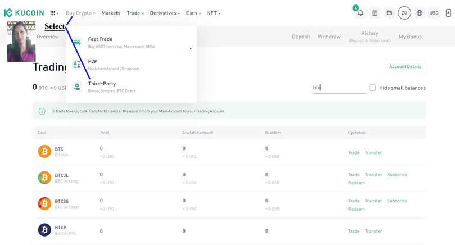Click Subscribe in the BTC3S row

[397, 201]
